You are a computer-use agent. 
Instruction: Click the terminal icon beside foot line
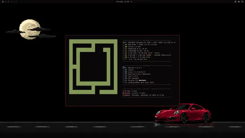click(126, 76)
